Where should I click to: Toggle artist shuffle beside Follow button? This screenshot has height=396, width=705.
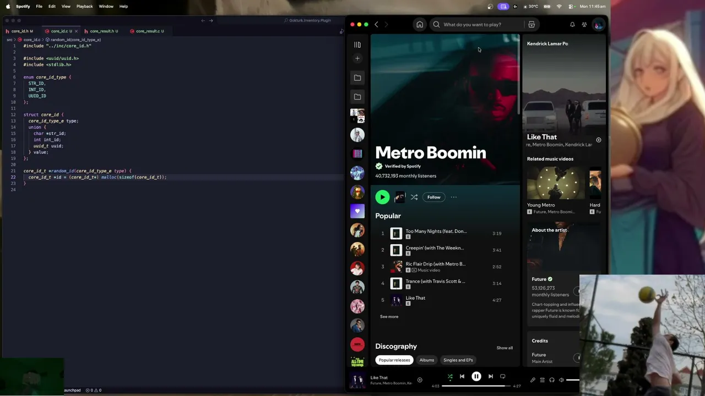414,197
